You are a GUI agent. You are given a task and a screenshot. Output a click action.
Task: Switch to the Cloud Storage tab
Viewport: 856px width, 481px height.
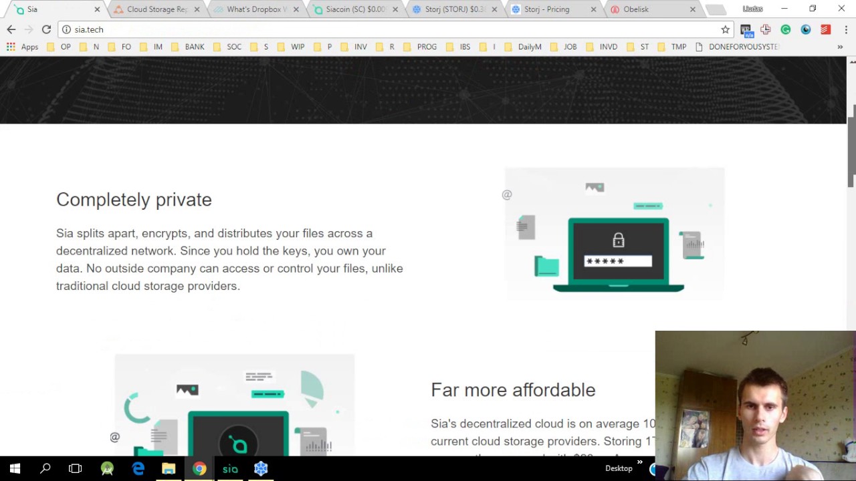click(156, 9)
